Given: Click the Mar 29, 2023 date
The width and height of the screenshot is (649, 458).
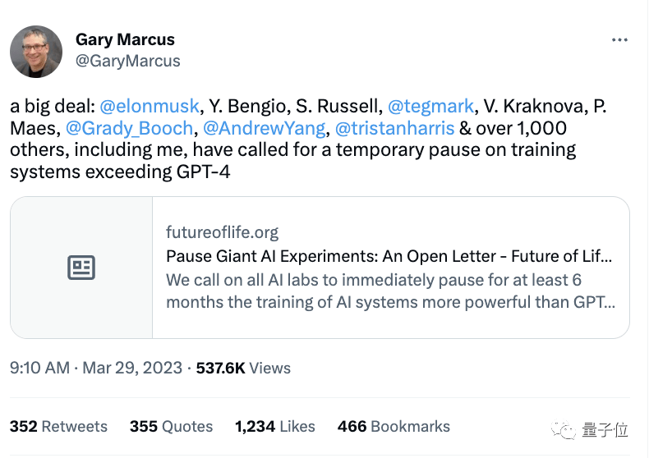Looking at the screenshot, I should pyautogui.click(x=132, y=368).
